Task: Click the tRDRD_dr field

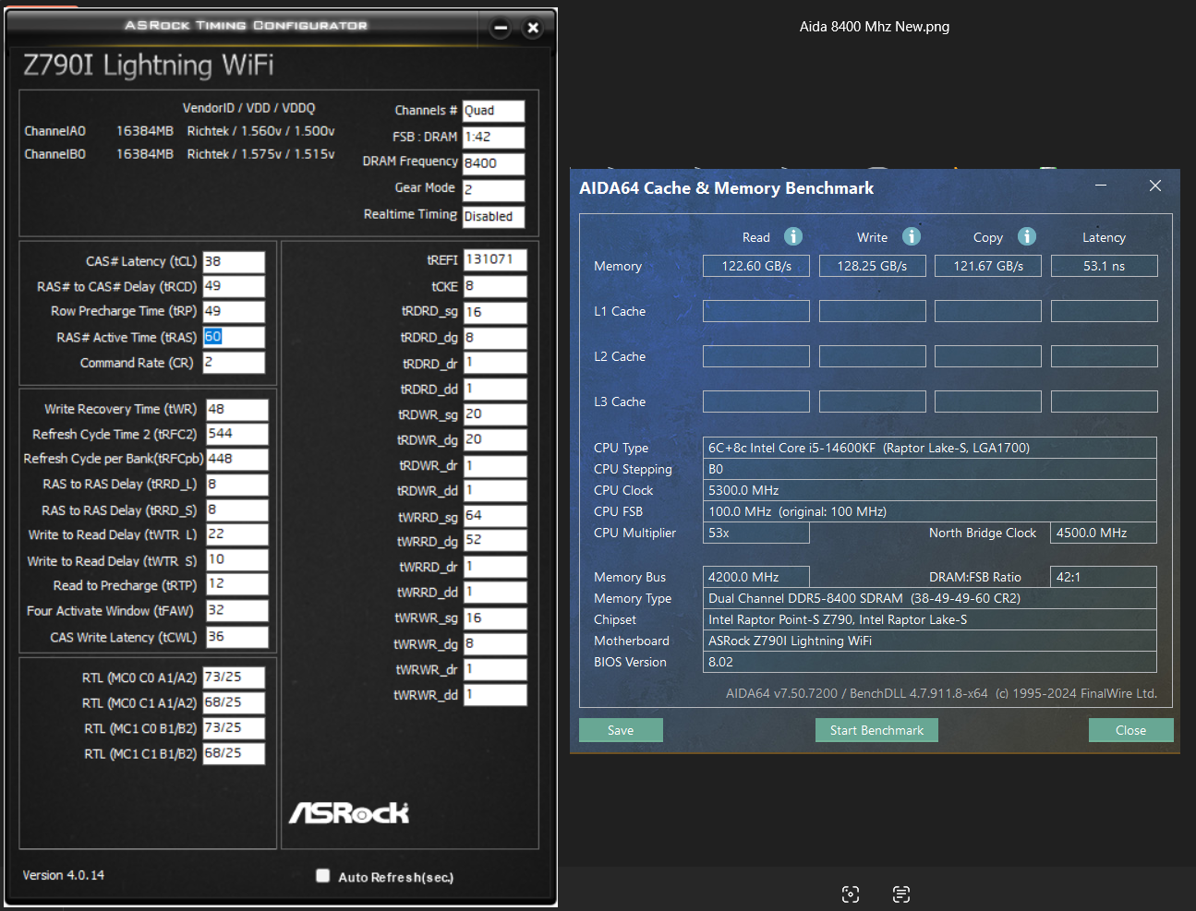Action: (x=495, y=363)
